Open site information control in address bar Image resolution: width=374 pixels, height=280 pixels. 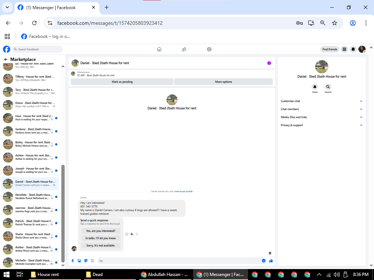(50, 23)
